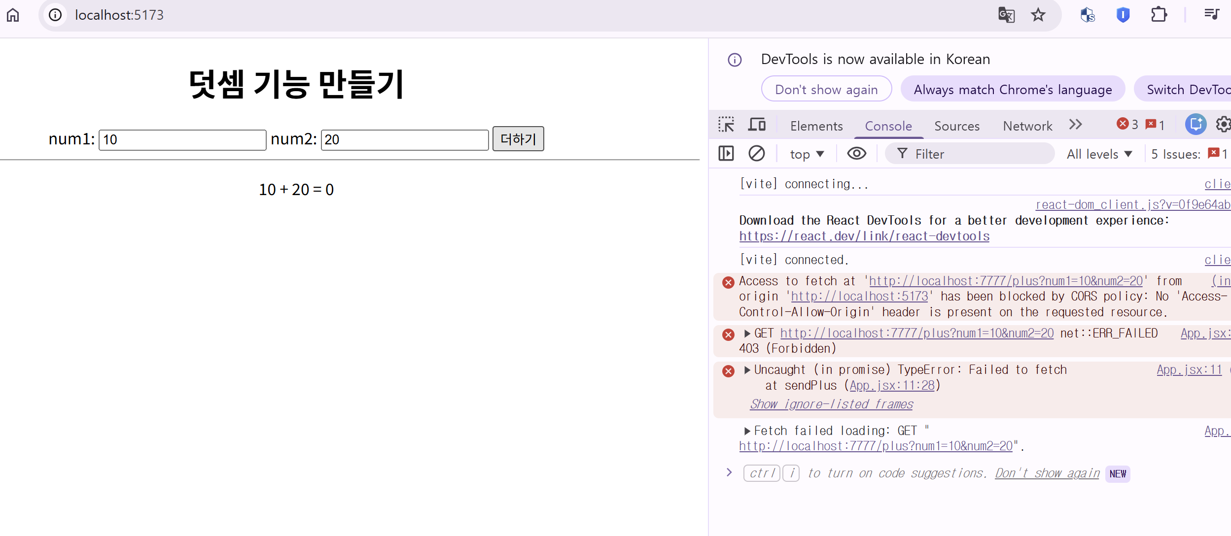Viewport: 1231px width, 536px height.
Task: Switch to the Elements tab
Action: tap(816, 126)
